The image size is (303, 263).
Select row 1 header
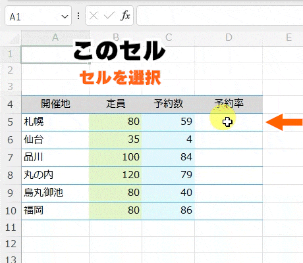point(11,55)
